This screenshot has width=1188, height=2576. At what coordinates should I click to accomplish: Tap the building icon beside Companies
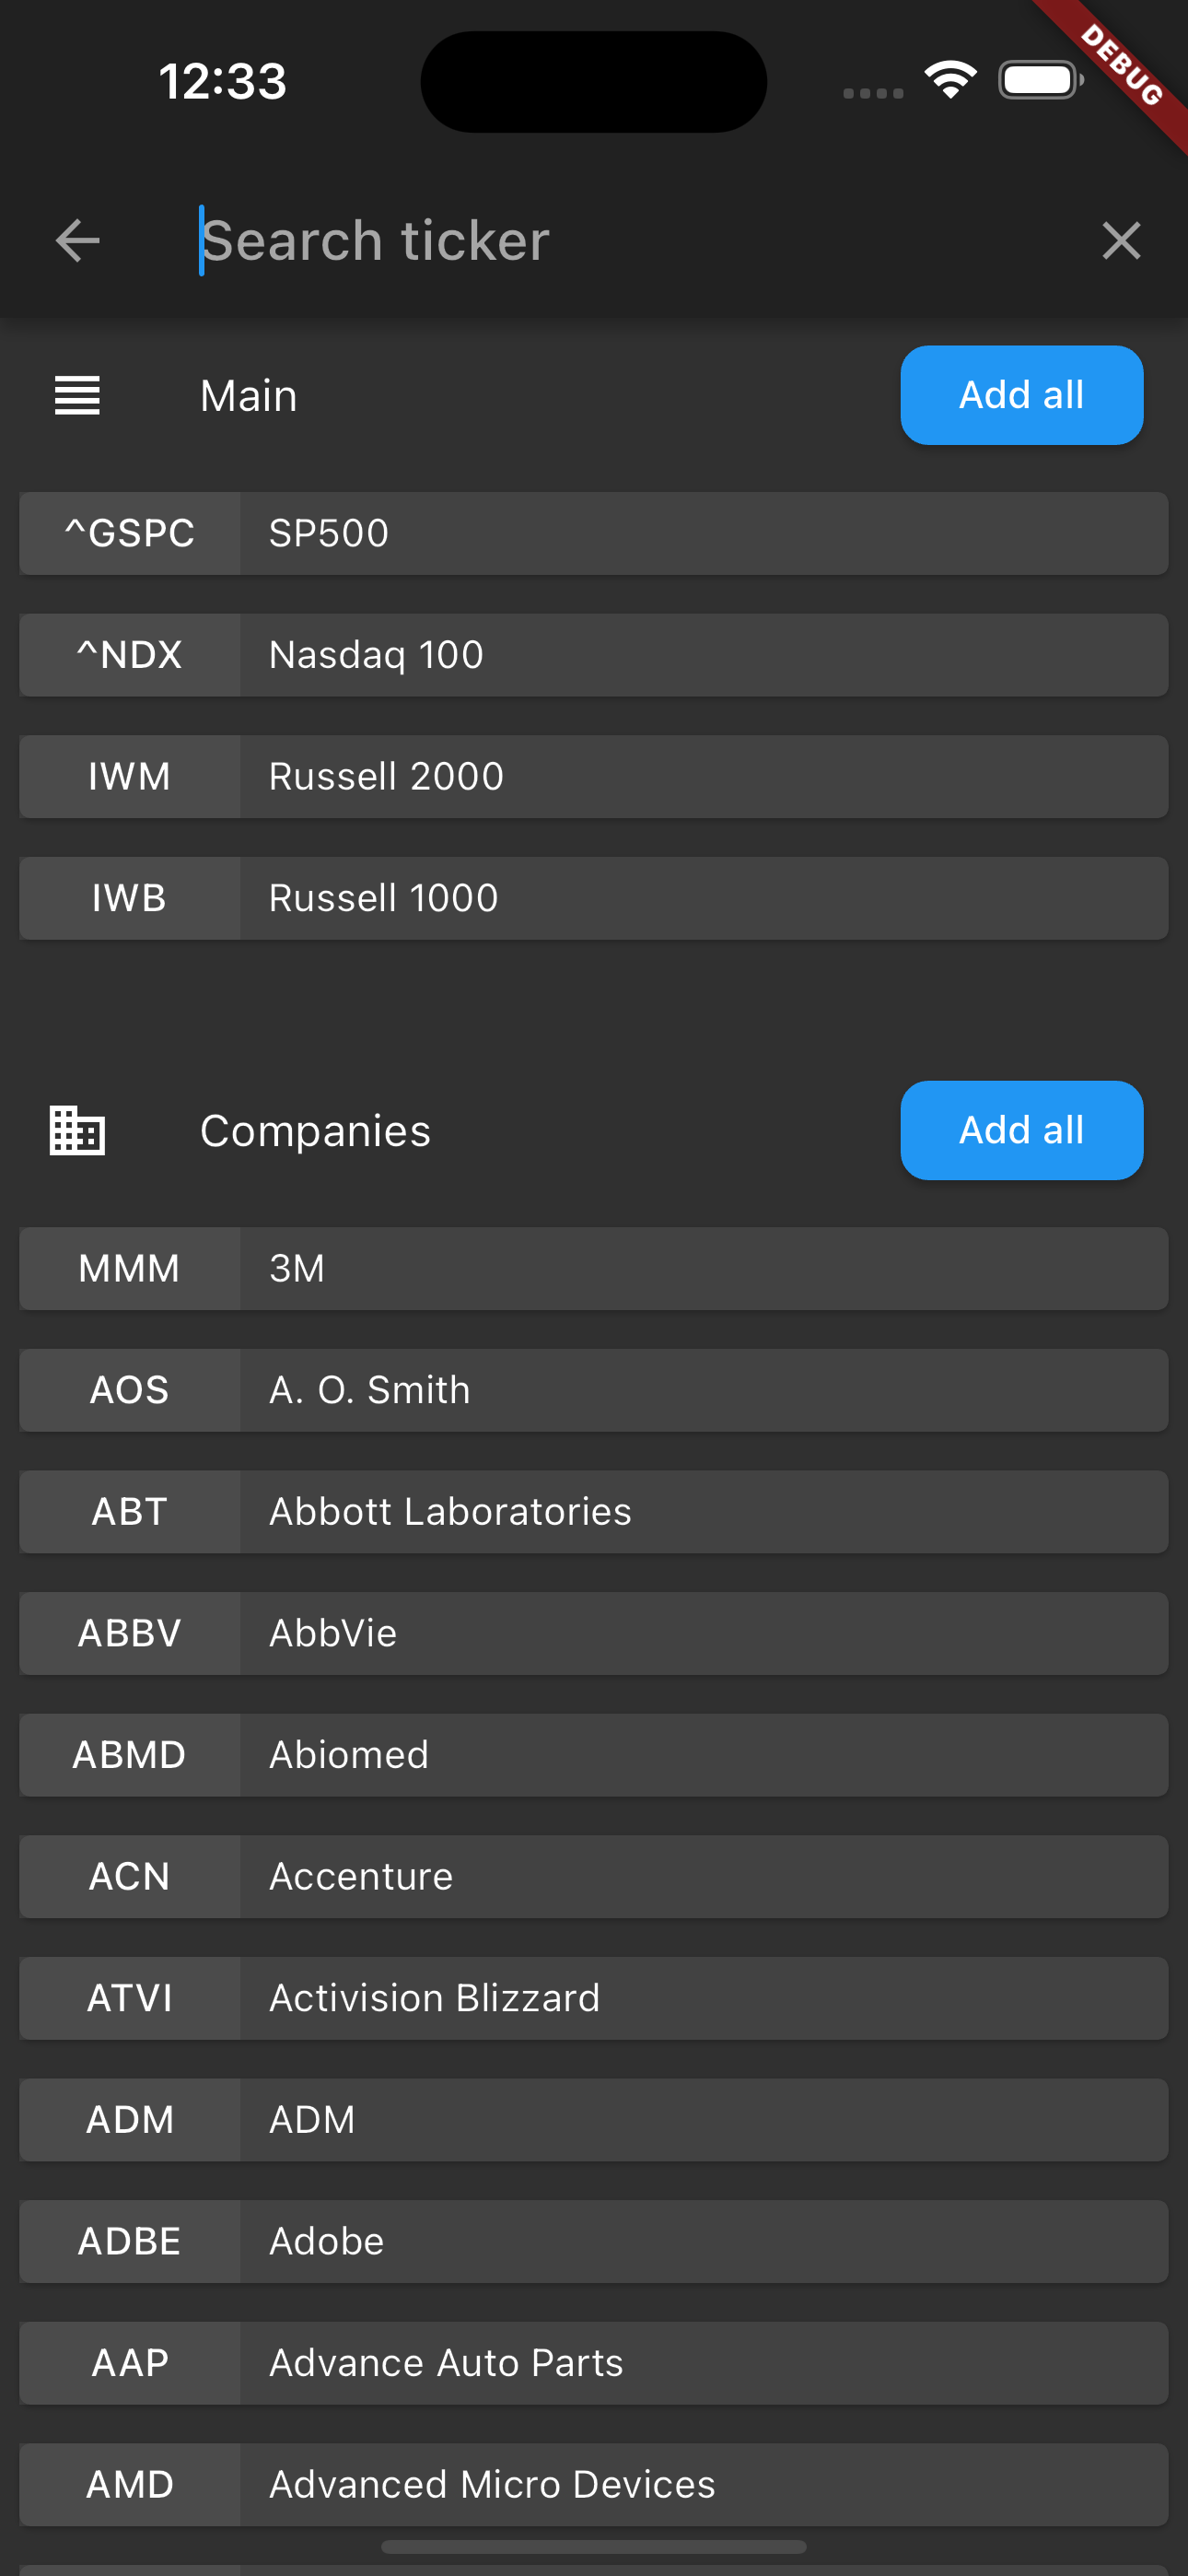tap(77, 1130)
